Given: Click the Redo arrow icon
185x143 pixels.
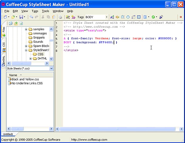Looking at the screenshot, I should pos(37,17).
